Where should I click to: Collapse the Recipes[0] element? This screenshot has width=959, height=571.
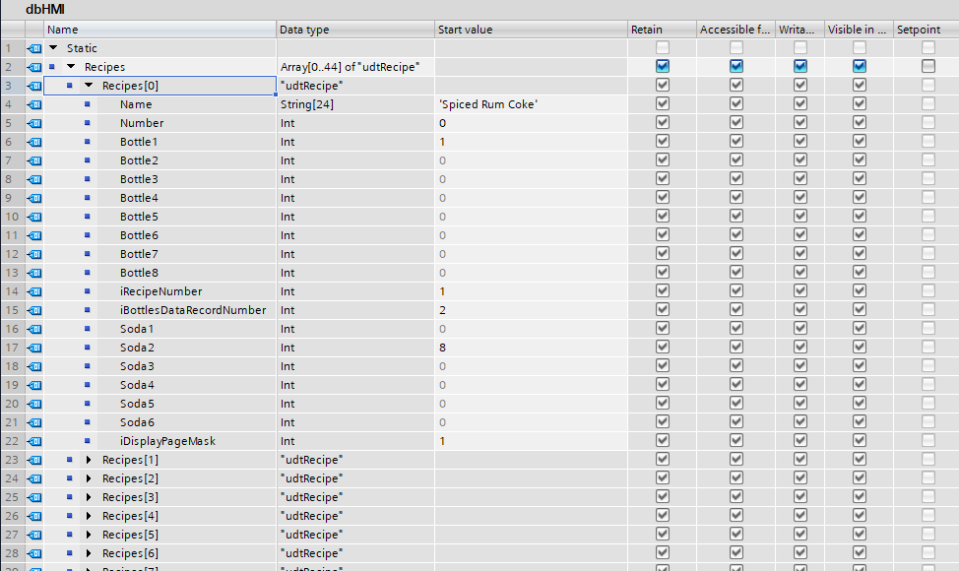click(x=89, y=86)
